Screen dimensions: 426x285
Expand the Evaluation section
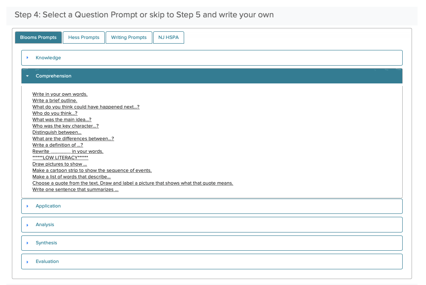(47, 261)
